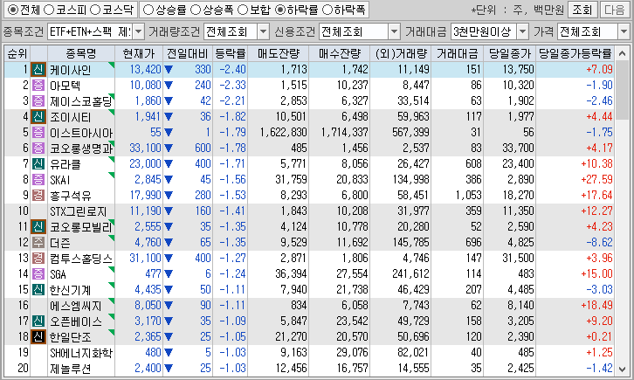Click the down arrow icon in 제놀루션 row
This screenshot has width=634, height=380.
169,369
